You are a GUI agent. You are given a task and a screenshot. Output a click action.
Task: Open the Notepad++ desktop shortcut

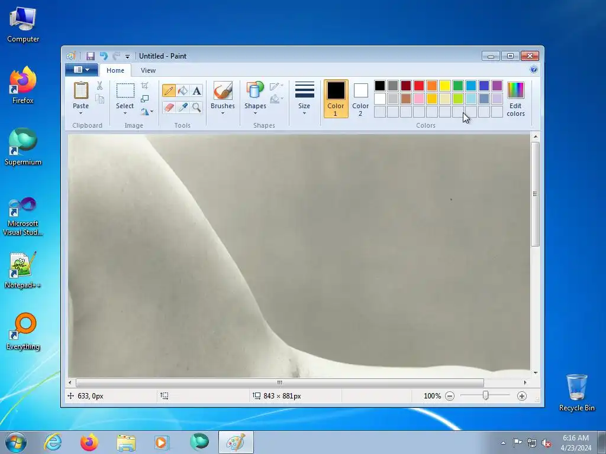23,270
